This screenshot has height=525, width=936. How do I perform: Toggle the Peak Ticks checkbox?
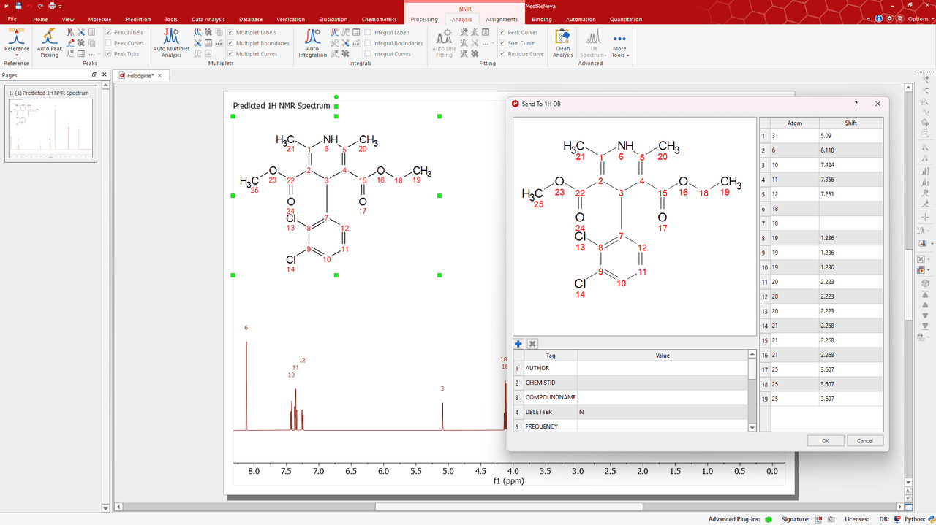108,54
